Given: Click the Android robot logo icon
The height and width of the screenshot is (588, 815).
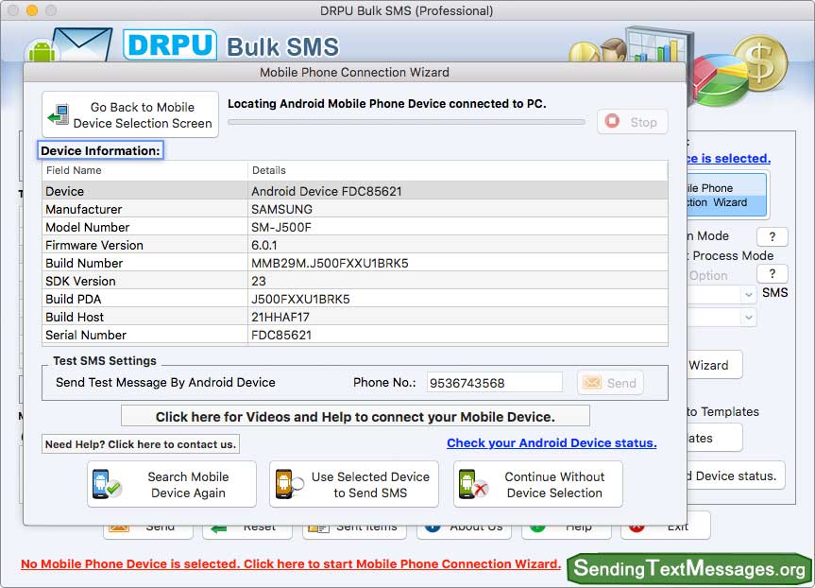Looking at the screenshot, I should click(x=42, y=51).
